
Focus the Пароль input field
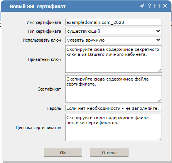pos(113,108)
